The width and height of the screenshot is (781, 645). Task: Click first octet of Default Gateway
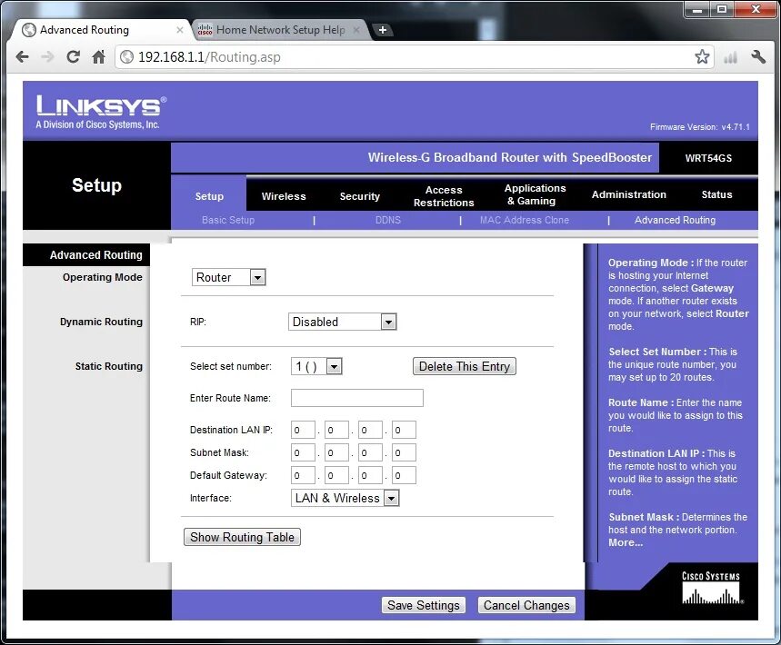point(303,475)
